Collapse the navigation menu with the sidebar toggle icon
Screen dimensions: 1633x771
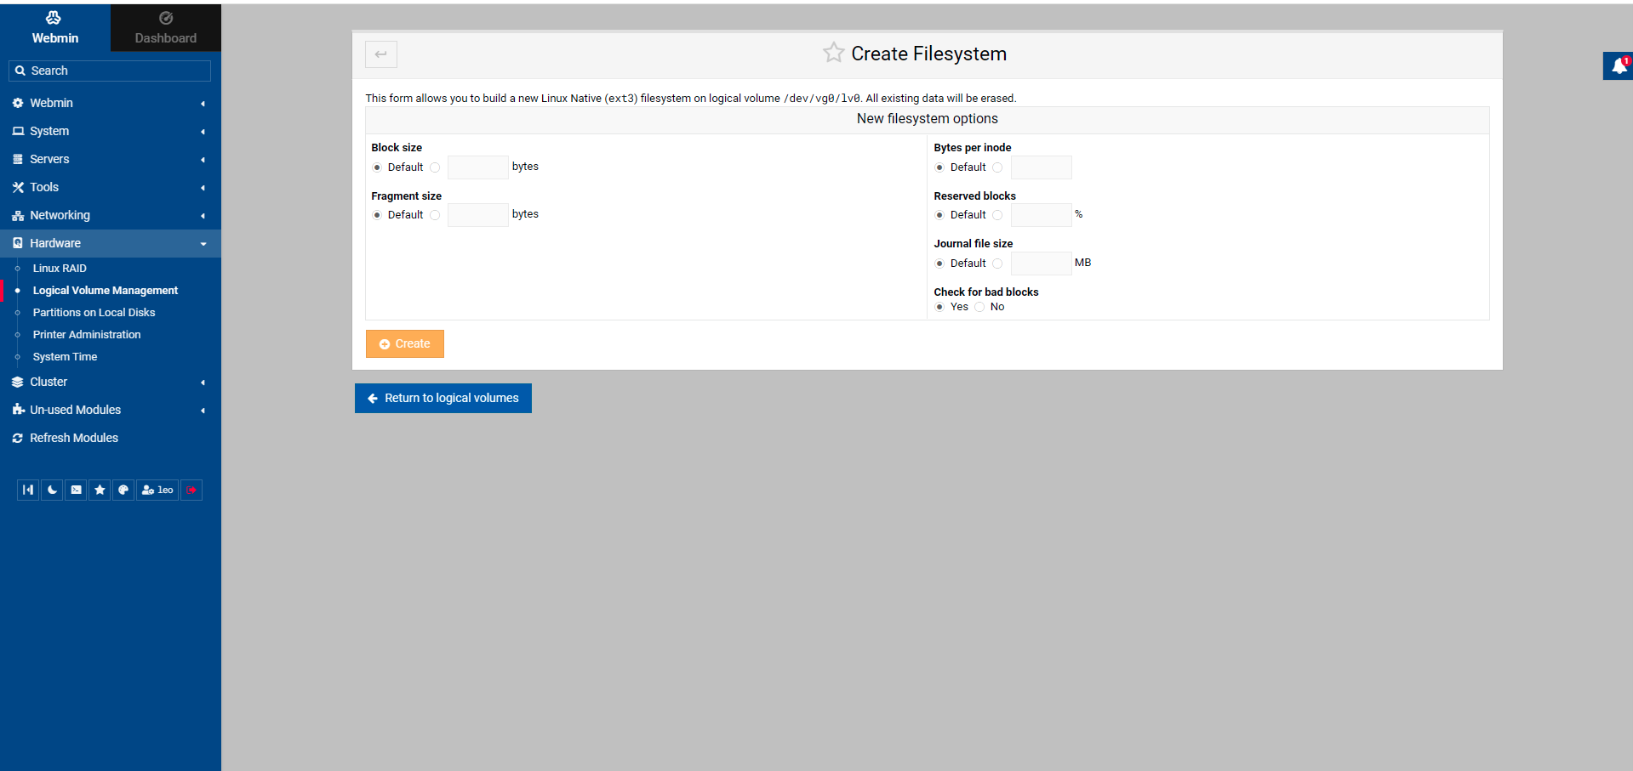[28, 490]
